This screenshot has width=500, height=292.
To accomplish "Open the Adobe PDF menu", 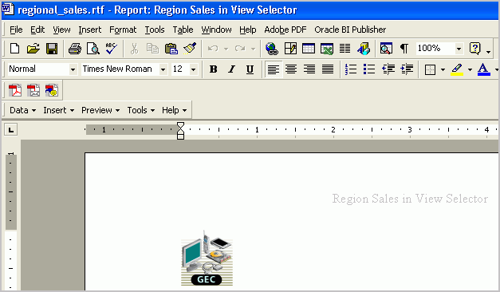I will click(x=285, y=30).
